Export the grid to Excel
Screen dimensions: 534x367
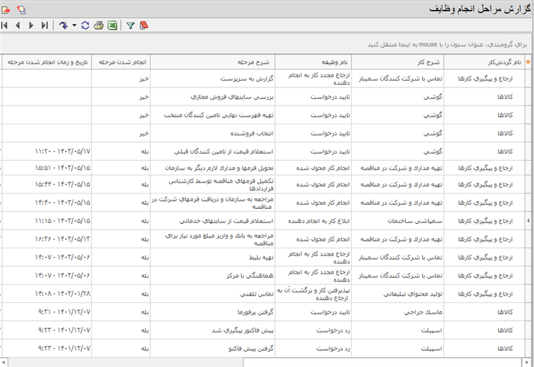click(x=113, y=25)
